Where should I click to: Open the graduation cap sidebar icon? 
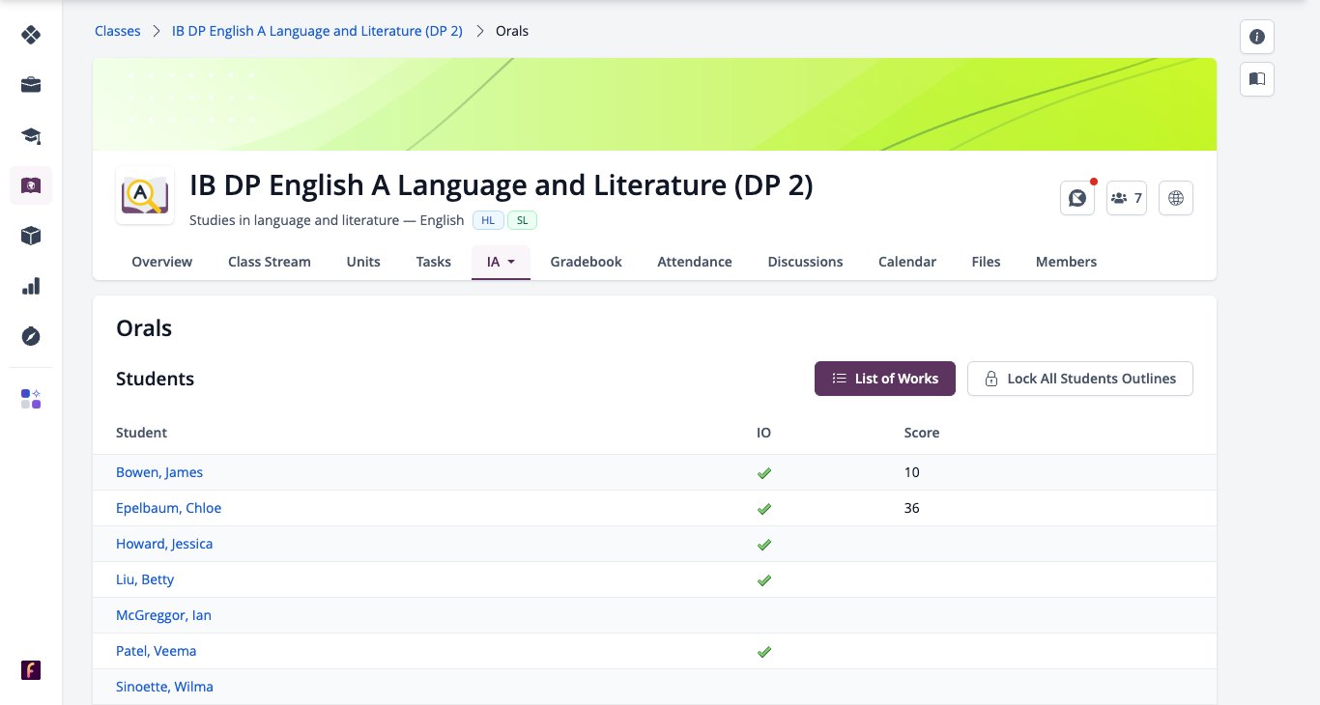point(31,135)
